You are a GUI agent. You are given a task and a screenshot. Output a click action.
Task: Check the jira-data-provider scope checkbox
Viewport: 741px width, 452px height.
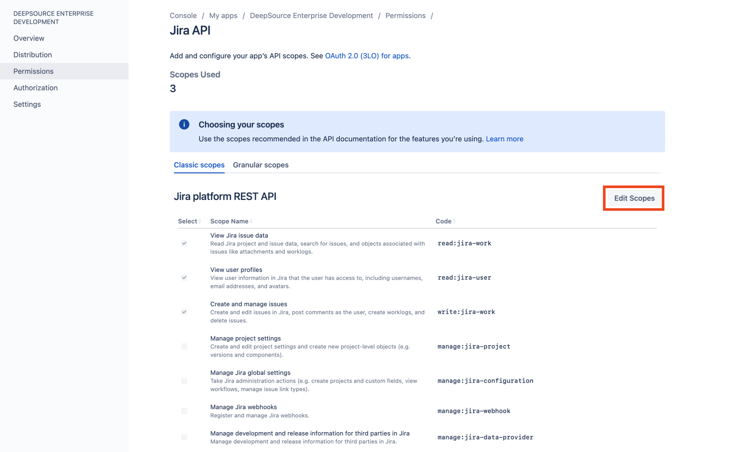point(184,437)
